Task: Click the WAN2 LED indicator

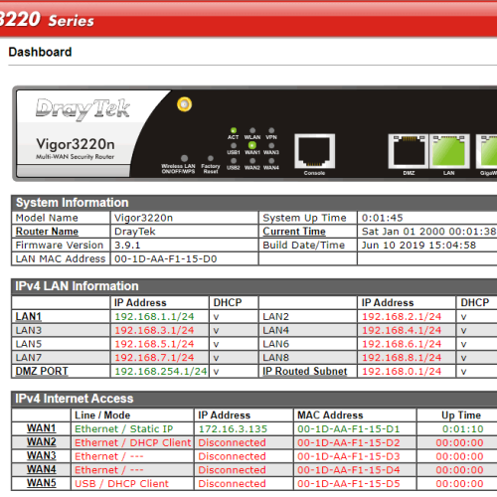Action: point(252,161)
